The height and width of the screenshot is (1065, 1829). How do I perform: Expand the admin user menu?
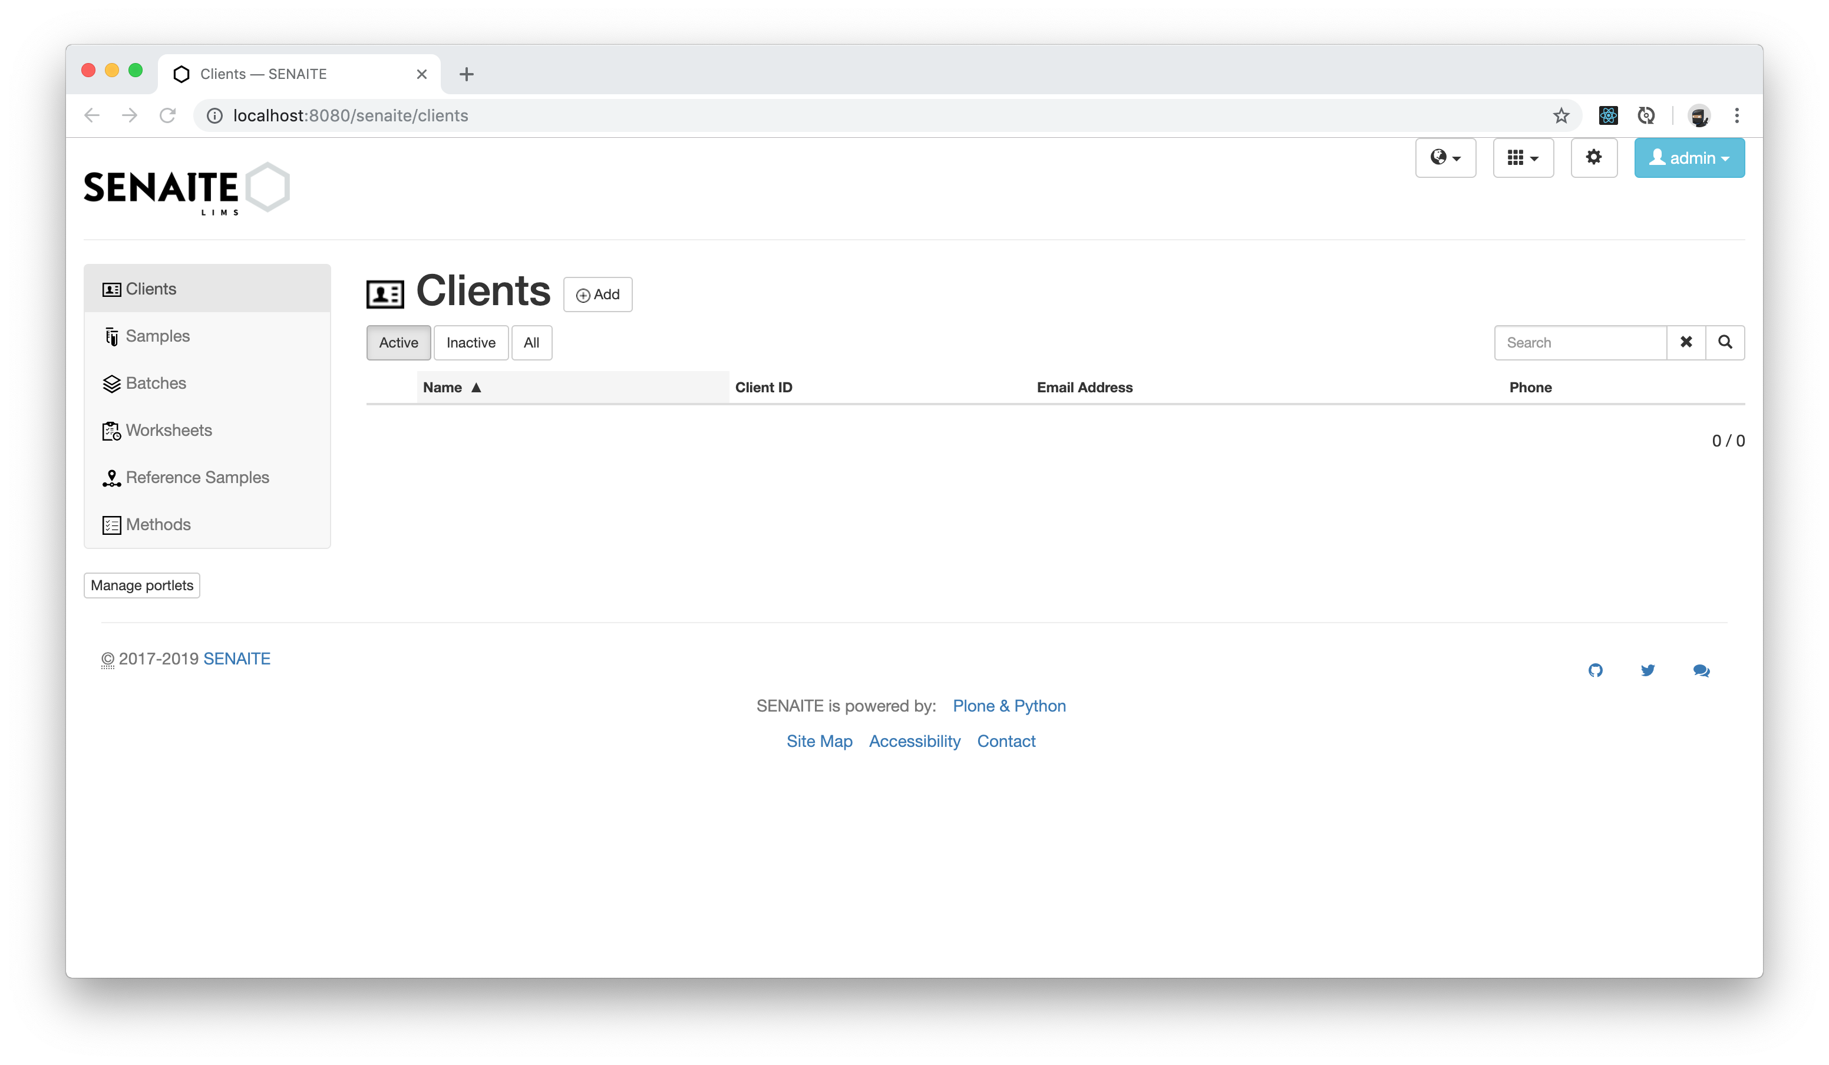[1689, 157]
